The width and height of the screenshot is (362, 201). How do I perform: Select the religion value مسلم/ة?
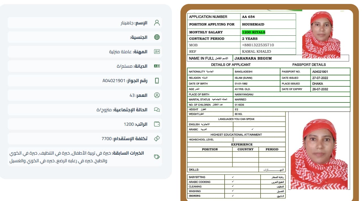pos(124,66)
